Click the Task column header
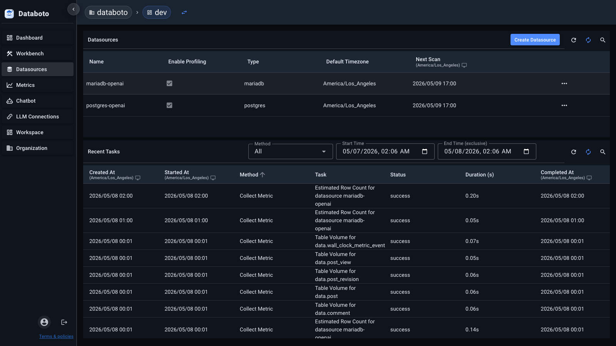The image size is (616, 346). point(320,175)
